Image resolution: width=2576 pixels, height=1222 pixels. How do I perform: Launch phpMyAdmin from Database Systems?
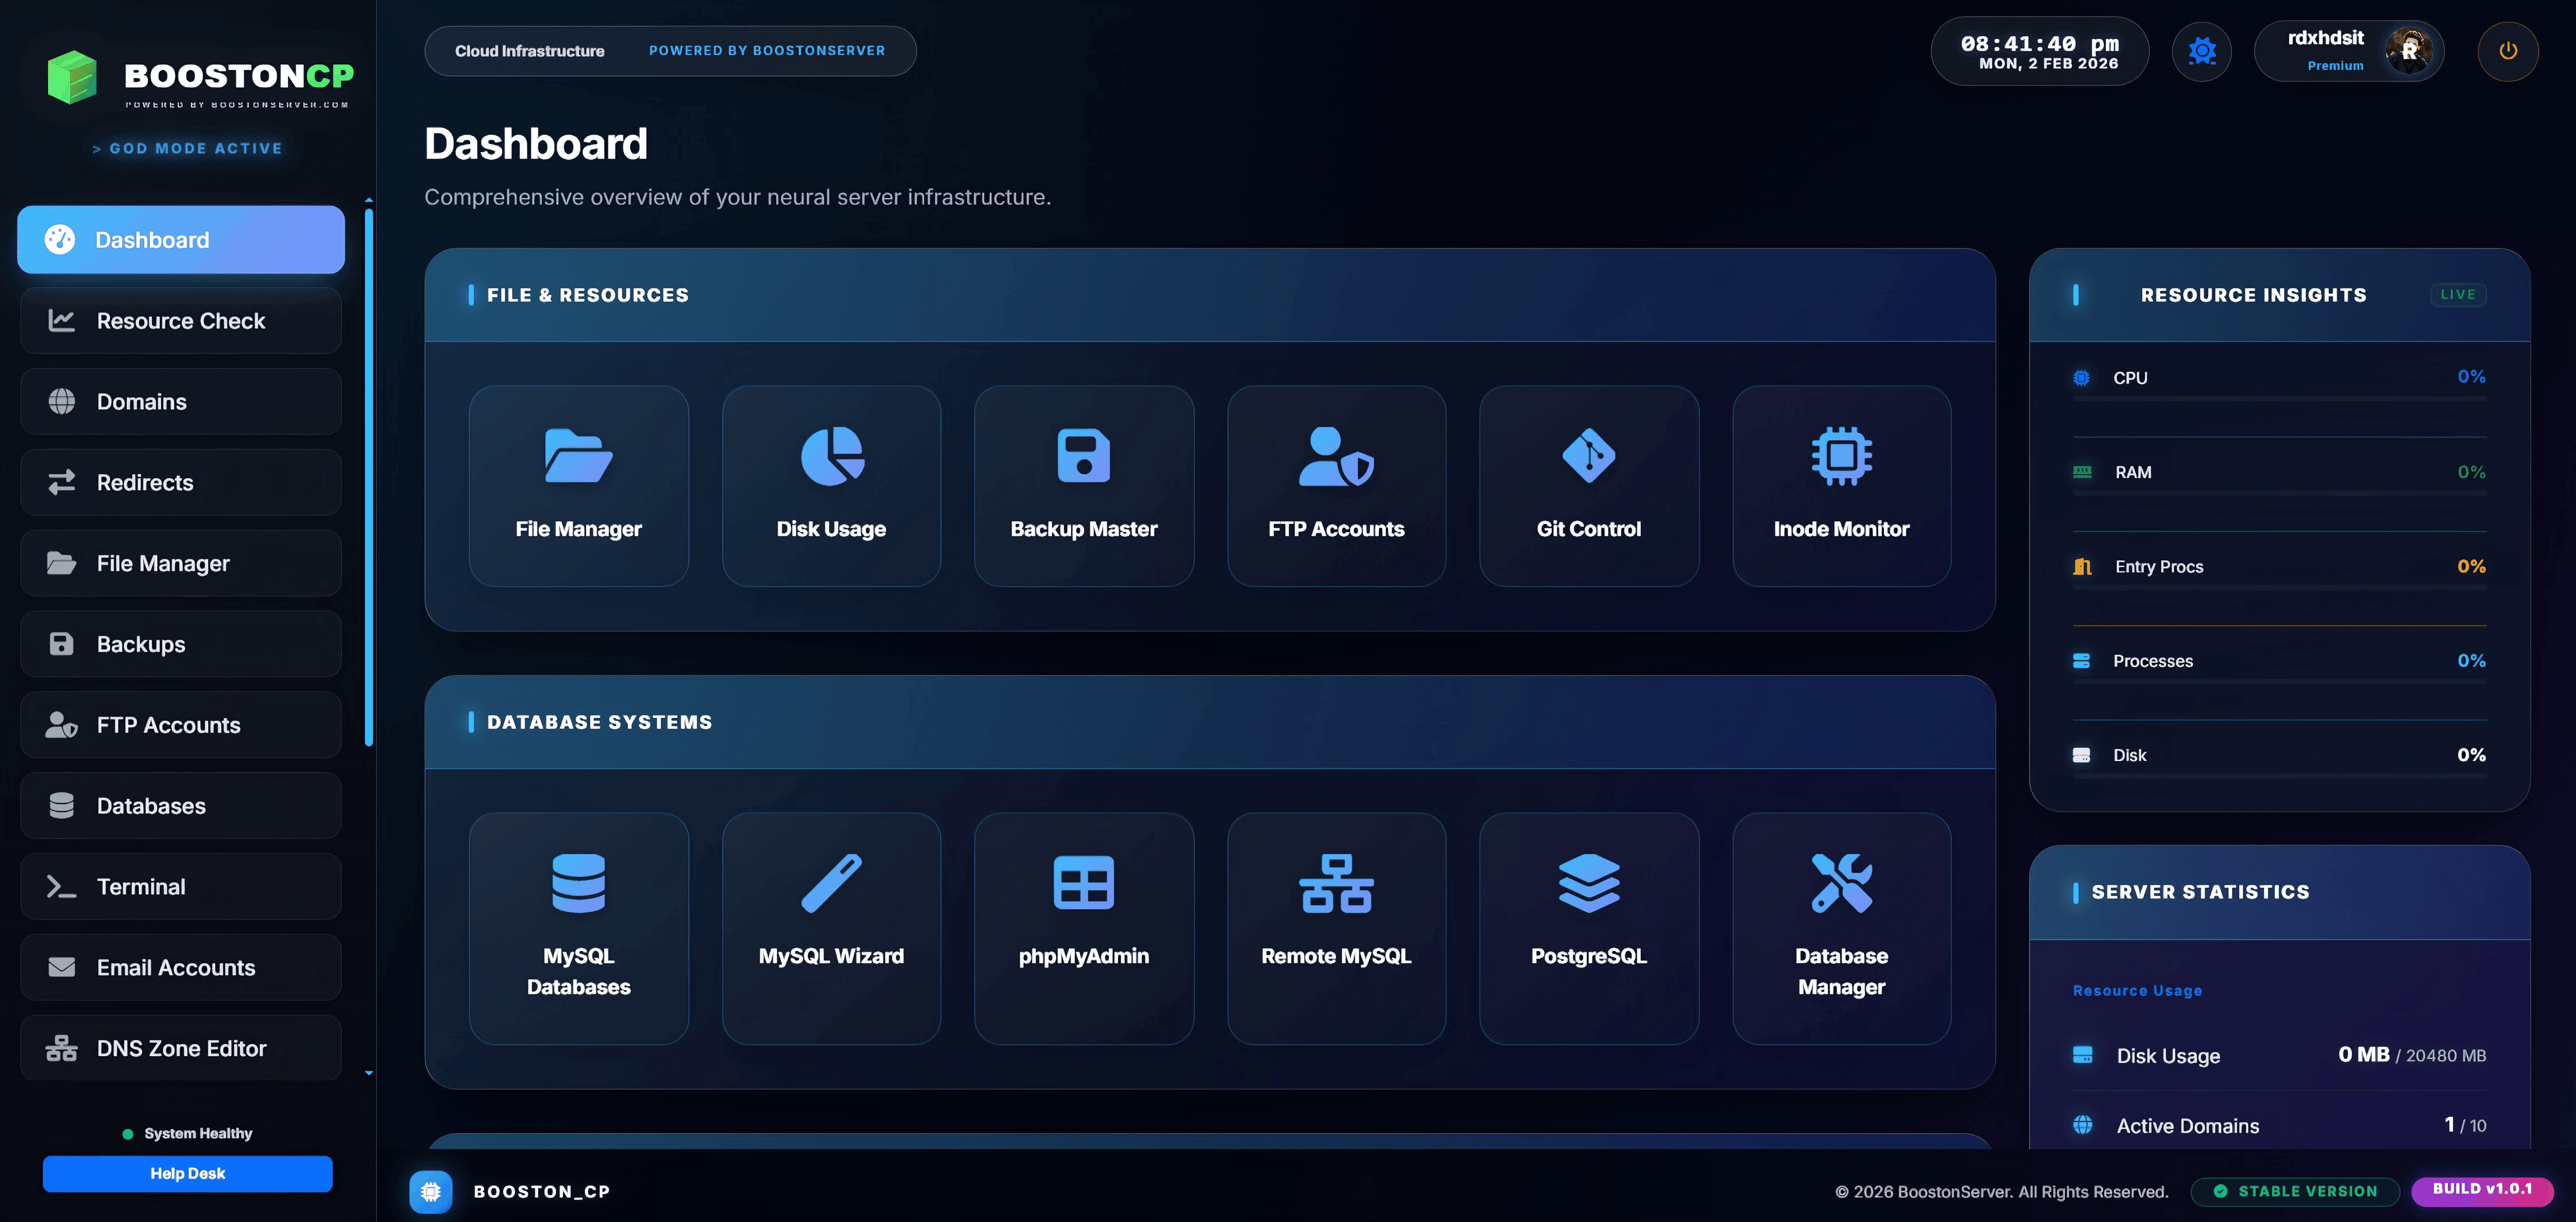(1084, 928)
